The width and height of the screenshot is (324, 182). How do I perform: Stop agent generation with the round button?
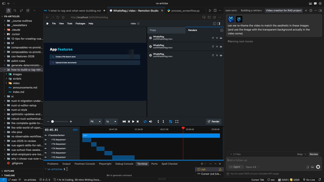click(x=318, y=167)
